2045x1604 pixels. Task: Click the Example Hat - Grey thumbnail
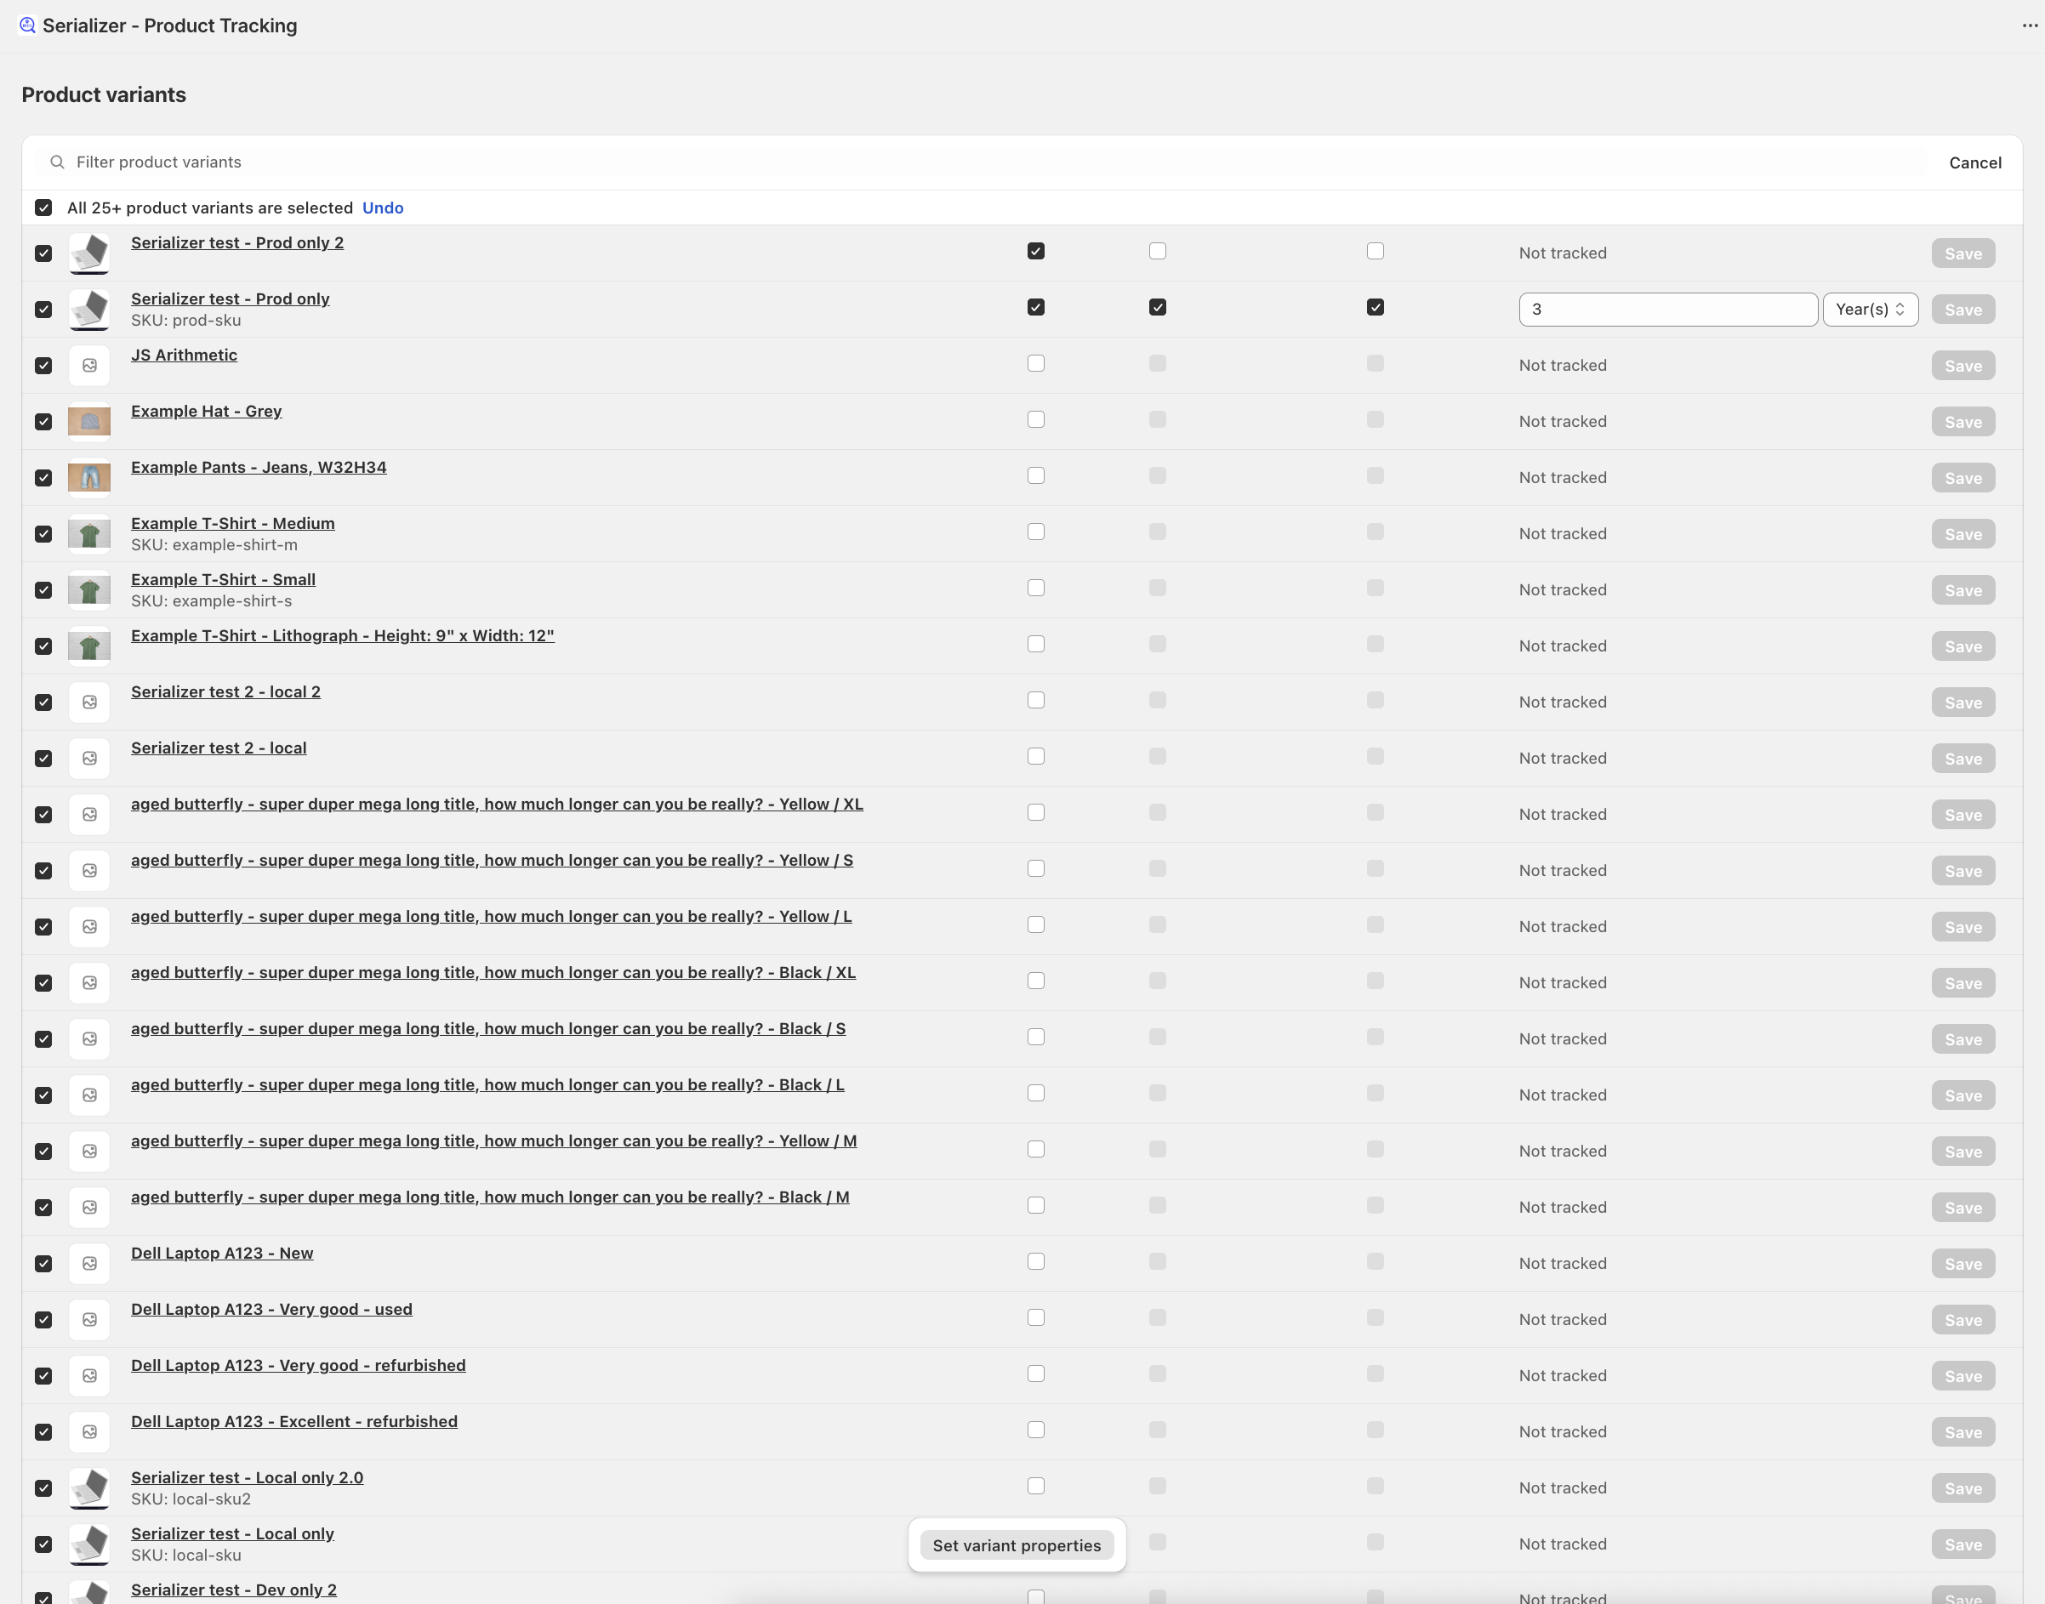pyautogui.click(x=89, y=422)
